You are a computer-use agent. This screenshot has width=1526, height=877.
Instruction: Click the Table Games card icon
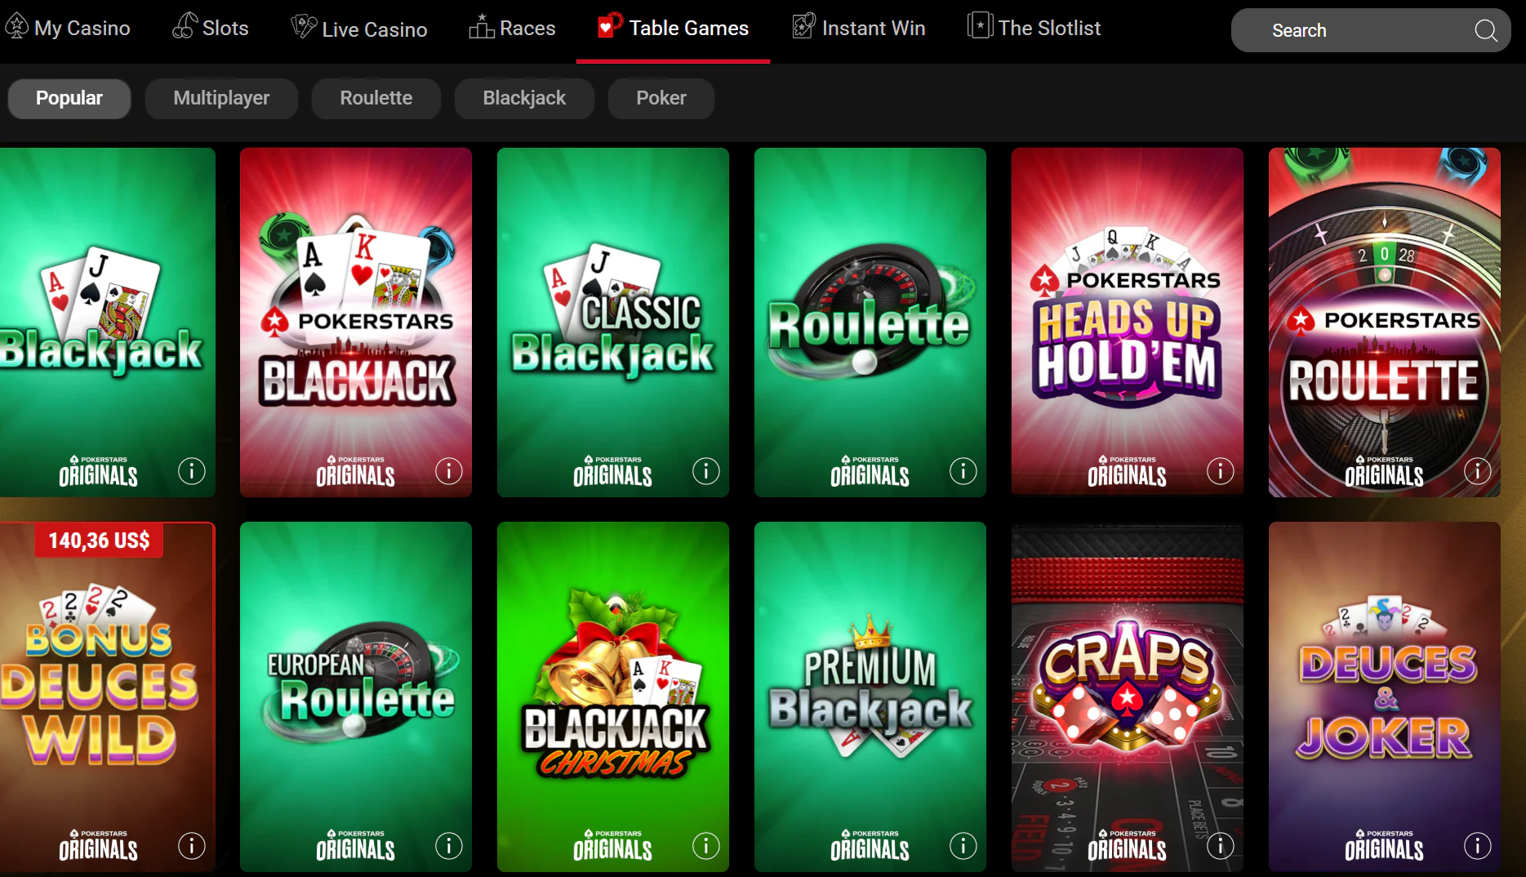[609, 25]
